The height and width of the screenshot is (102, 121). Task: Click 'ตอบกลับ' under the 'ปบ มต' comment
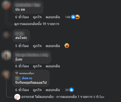pyautogui.click(x=53, y=17)
